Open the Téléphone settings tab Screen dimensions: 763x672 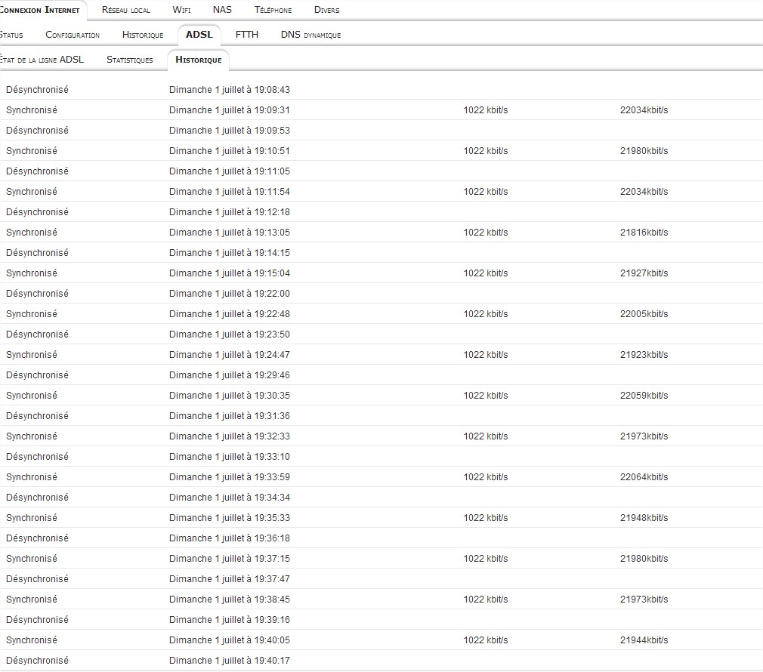(x=273, y=10)
